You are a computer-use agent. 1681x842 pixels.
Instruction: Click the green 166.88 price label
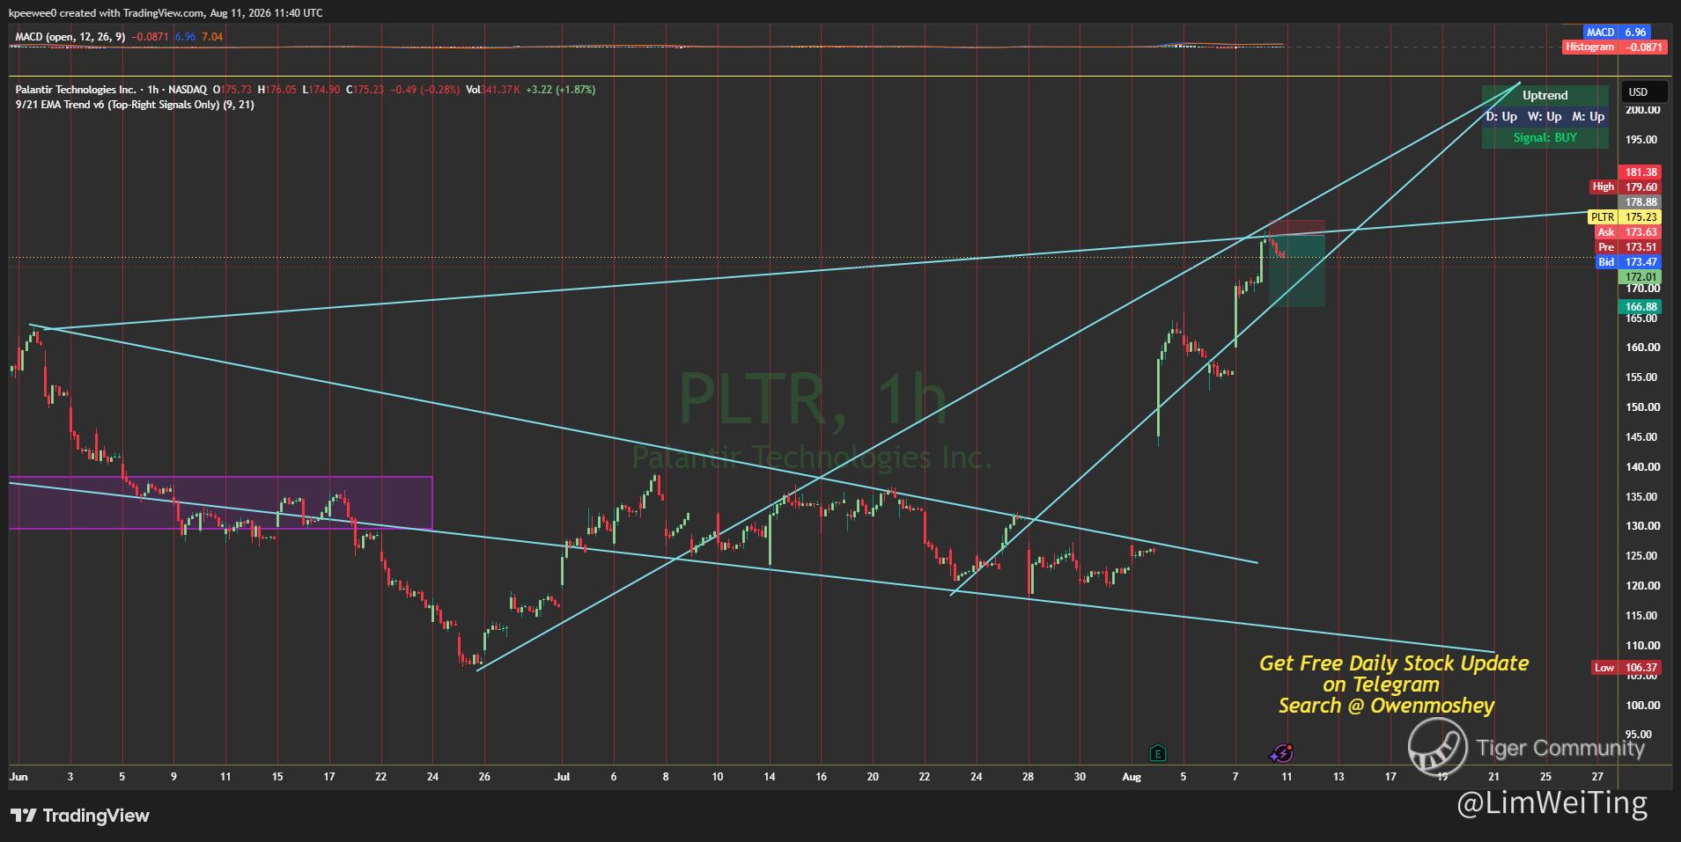coord(1641,307)
